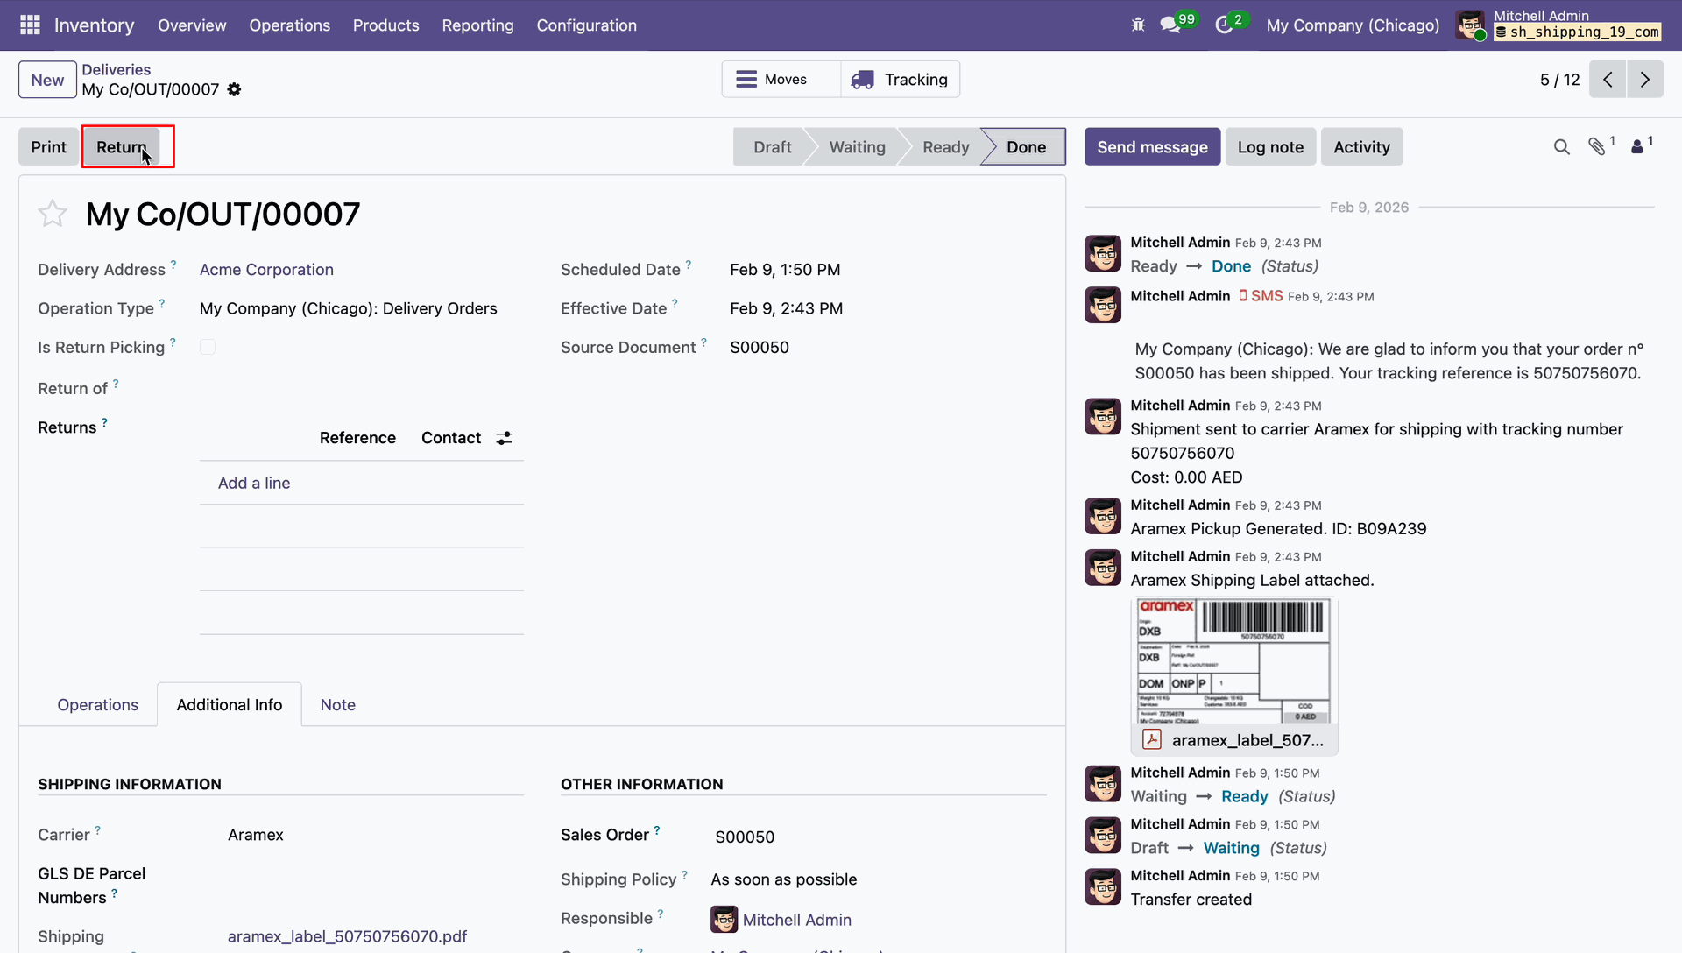1682x953 pixels.
Task: Open followers person icon
Action: pos(1636,147)
